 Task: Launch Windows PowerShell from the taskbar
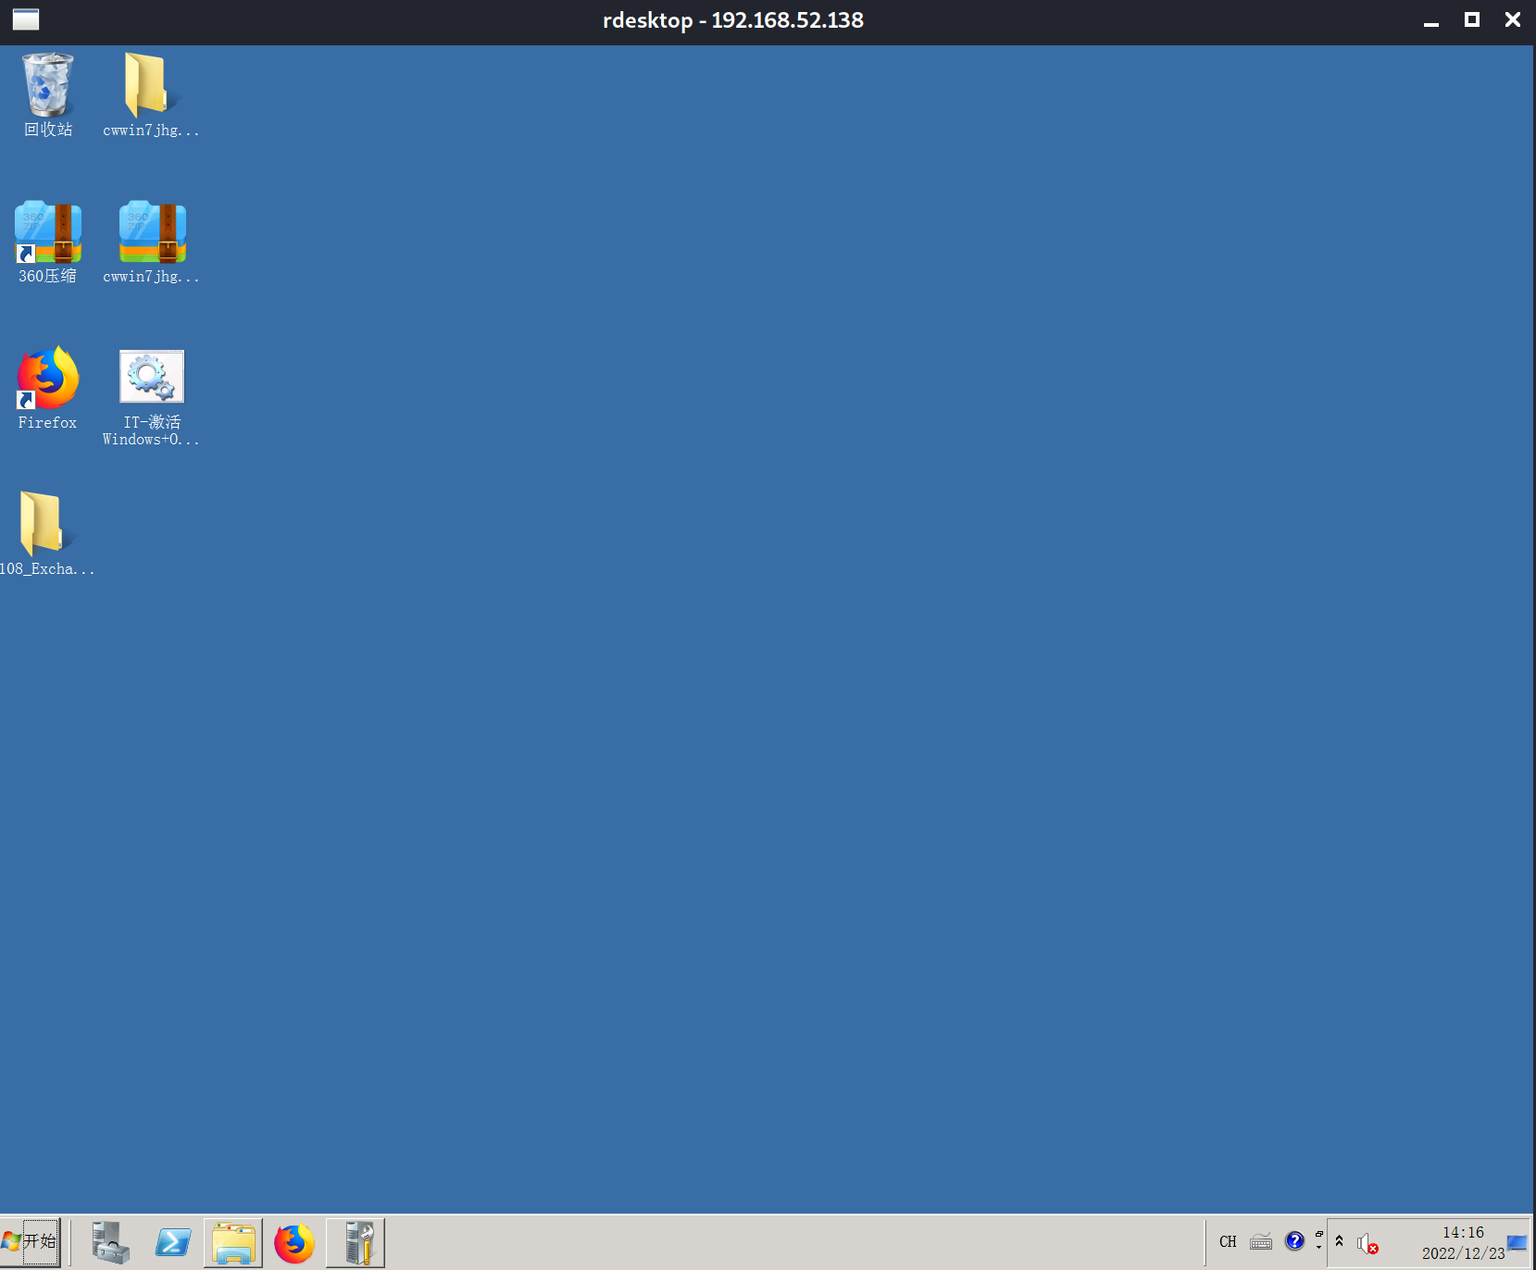click(172, 1242)
